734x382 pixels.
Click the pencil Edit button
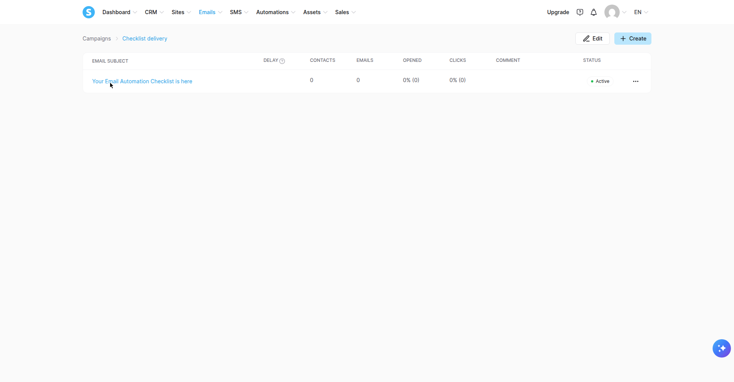[592, 39]
